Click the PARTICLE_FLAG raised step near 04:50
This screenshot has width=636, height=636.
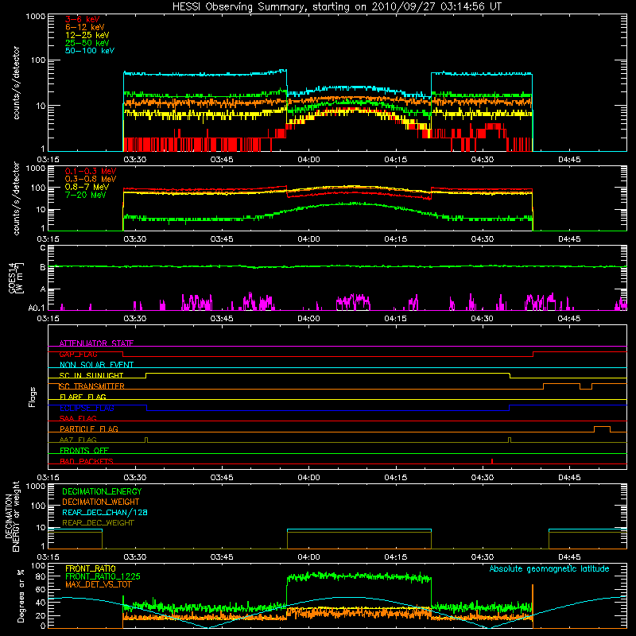(x=602, y=429)
